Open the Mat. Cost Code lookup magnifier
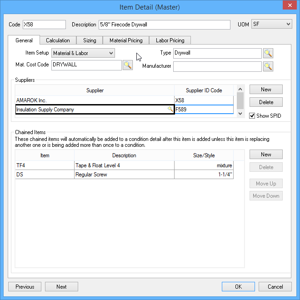The width and height of the screenshot is (300, 300). click(128, 65)
